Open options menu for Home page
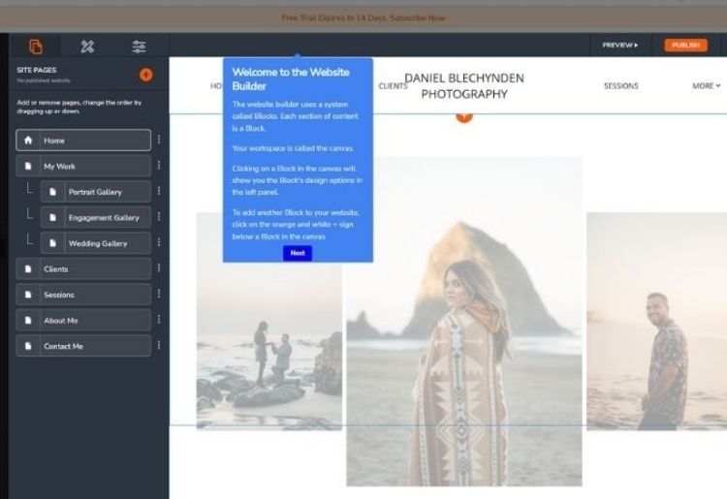The image size is (727, 499). [x=159, y=140]
